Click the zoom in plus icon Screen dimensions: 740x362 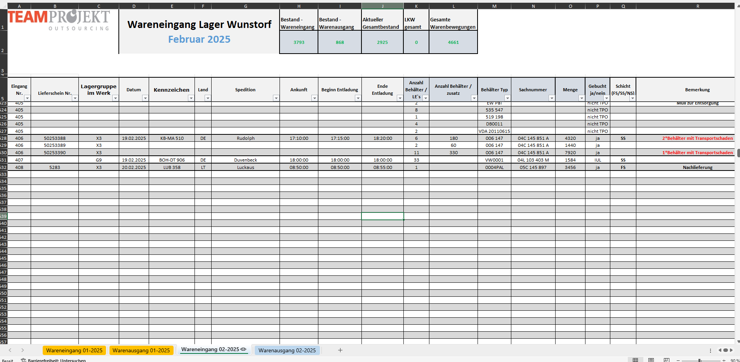[x=724, y=360]
